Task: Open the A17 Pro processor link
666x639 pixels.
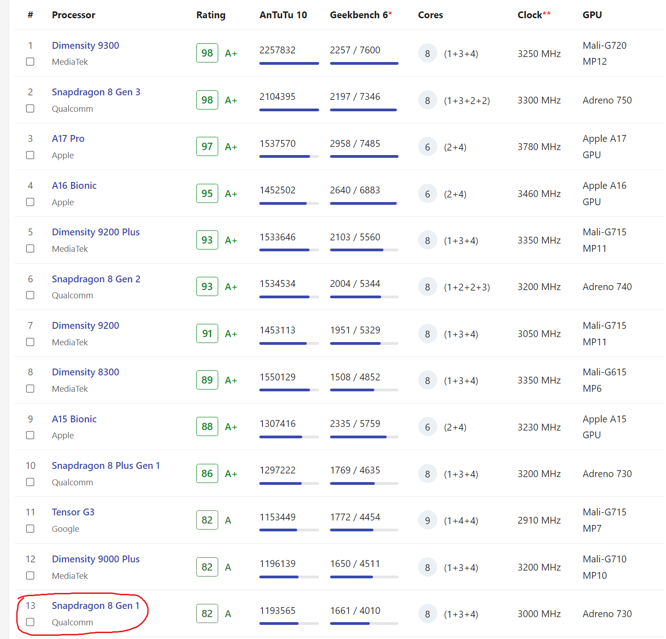Action: 68,139
